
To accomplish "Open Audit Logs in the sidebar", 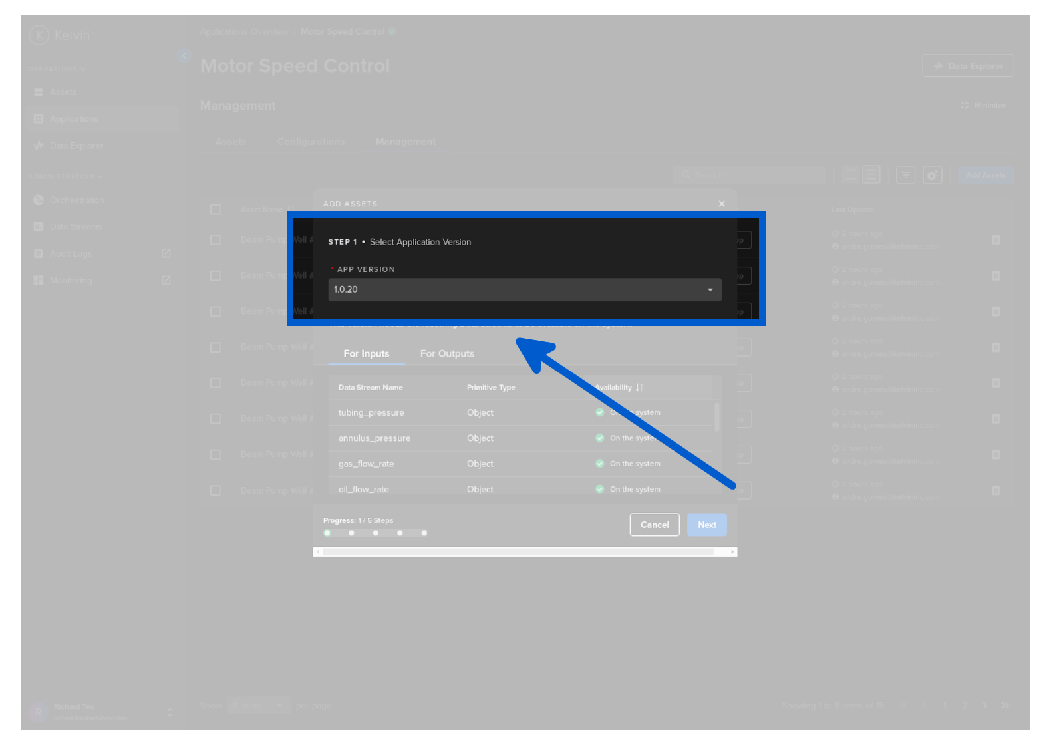I will (x=71, y=254).
